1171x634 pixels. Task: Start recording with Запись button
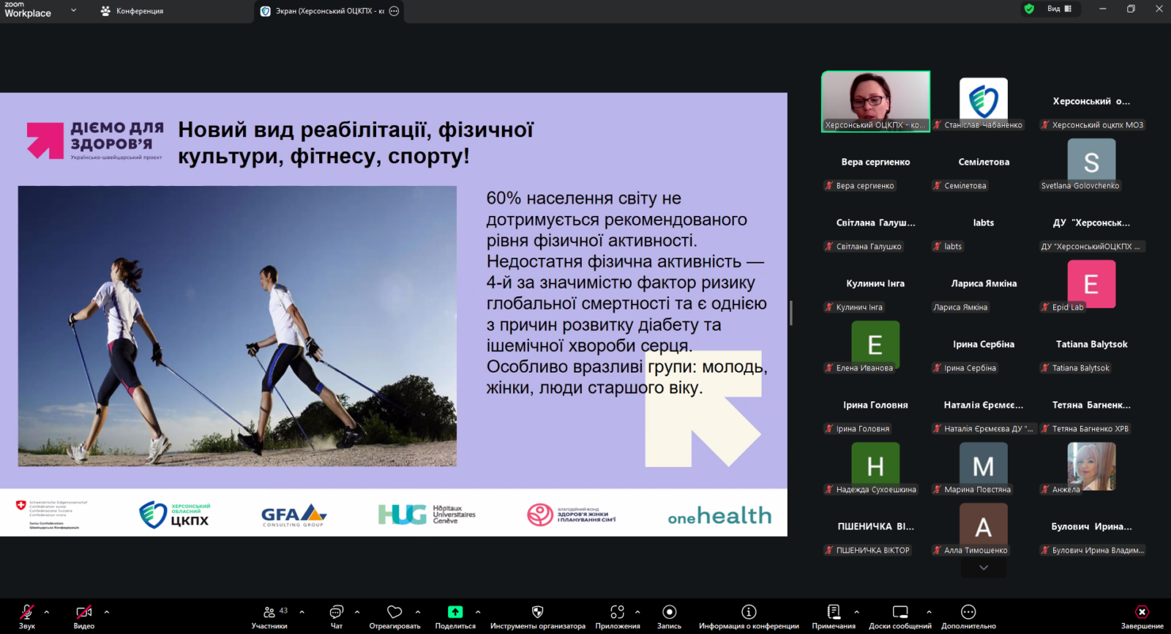tap(669, 613)
